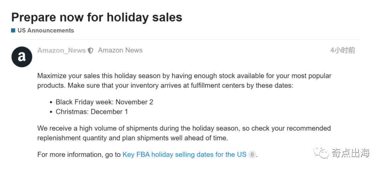Click the 'inventory arrives at fulfillment centers' line
The image size is (382, 170).
[165, 86]
